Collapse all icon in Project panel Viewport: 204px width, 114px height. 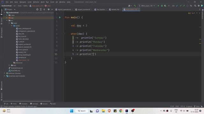tap(44, 9)
